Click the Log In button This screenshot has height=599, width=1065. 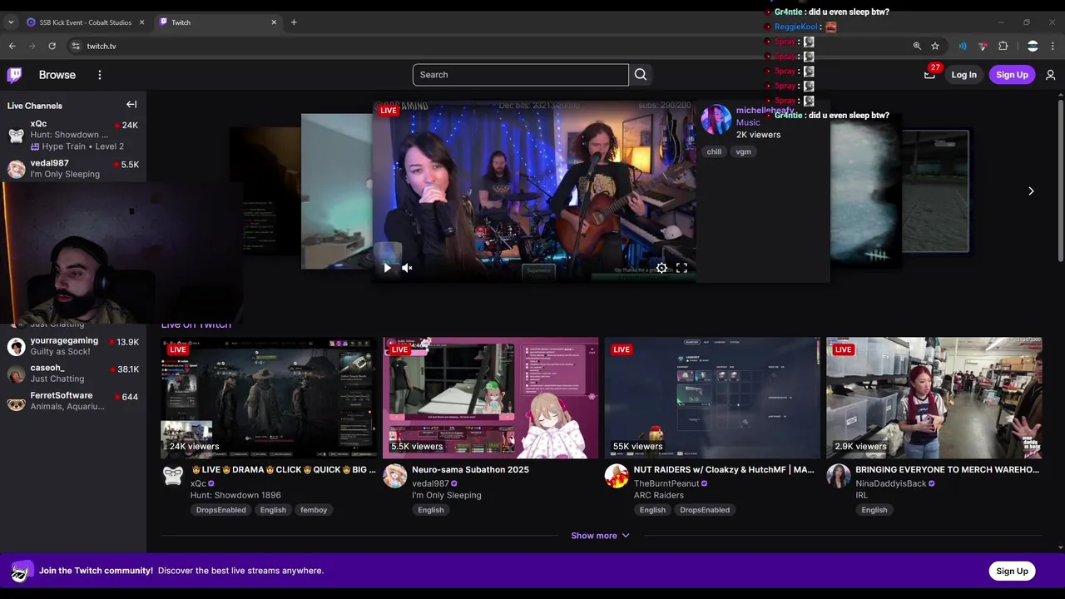click(x=963, y=75)
